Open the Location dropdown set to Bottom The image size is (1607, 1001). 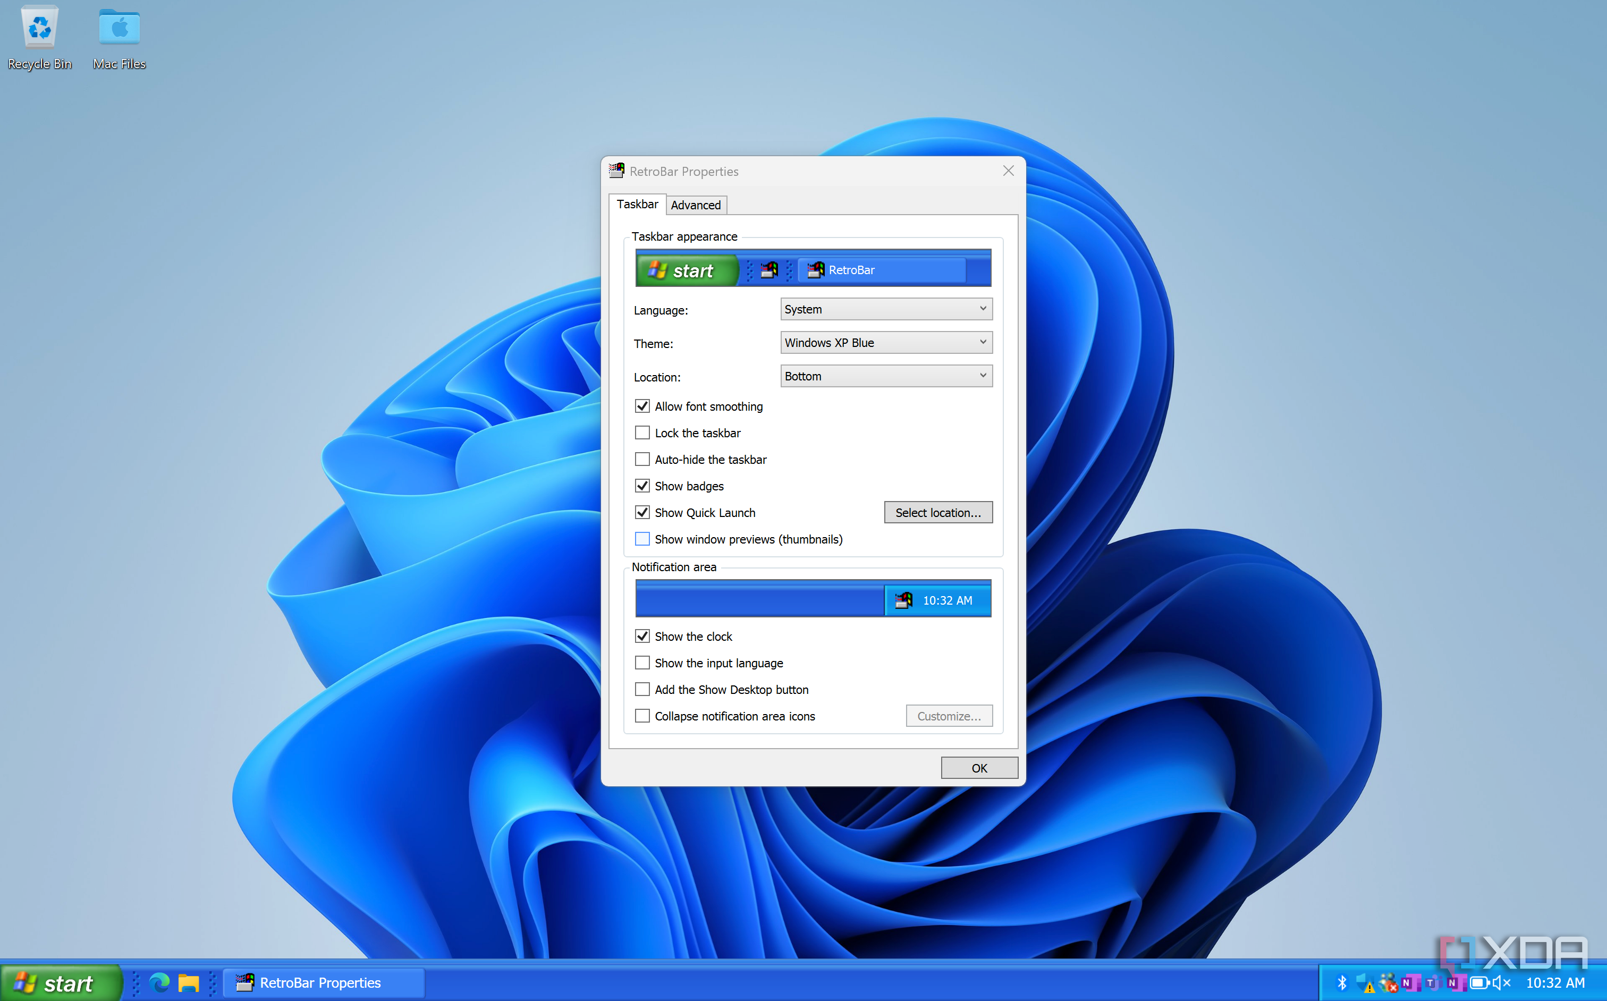pyautogui.click(x=886, y=376)
